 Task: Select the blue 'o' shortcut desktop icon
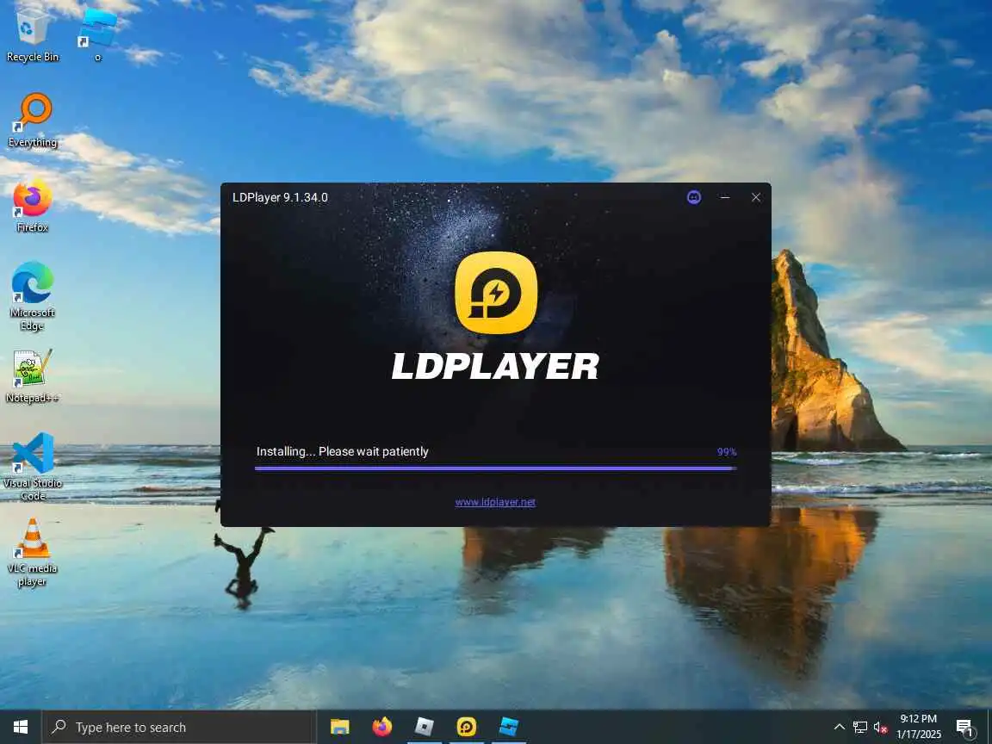point(98,37)
